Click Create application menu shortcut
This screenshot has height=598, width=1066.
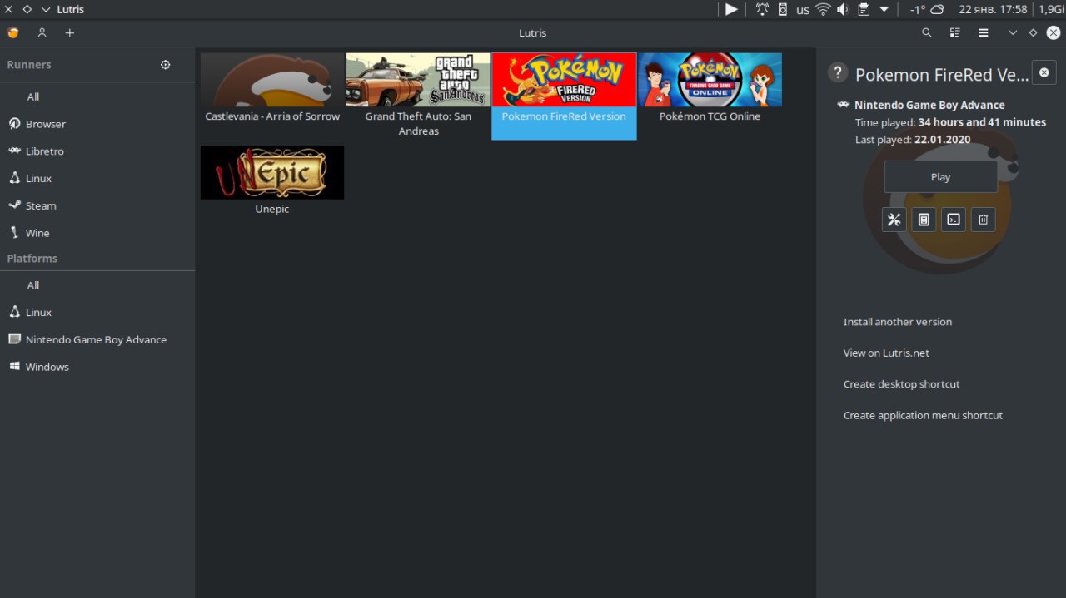pyautogui.click(x=923, y=415)
